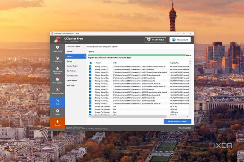Click the CCleaner Free title text
Viewport: 244px width, 162px height.
click(73, 39)
